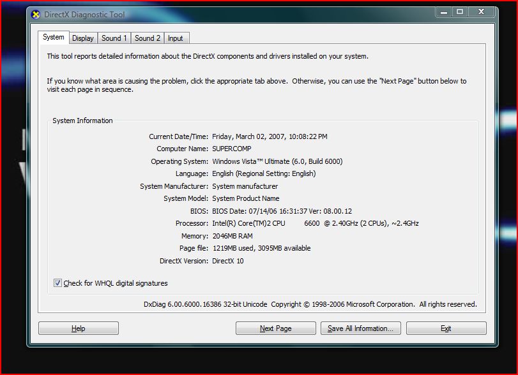Minimize the DirectX Diagnostic Tool window
This screenshot has height=375, width=518.
[x=444, y=12]
